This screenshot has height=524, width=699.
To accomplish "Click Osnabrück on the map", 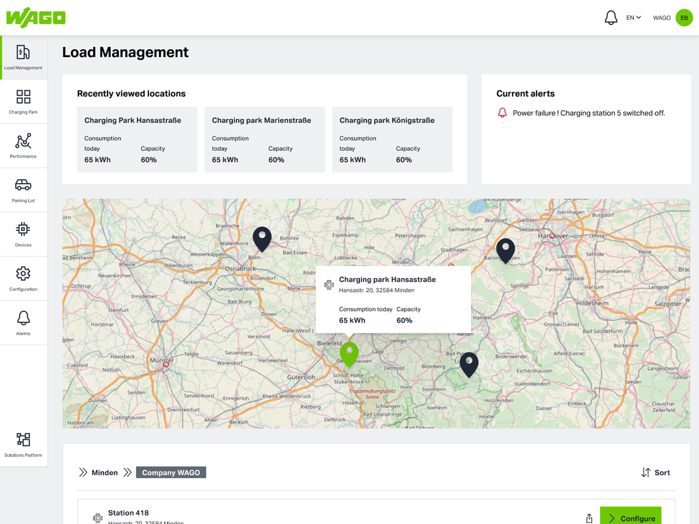I will (240, 269).
